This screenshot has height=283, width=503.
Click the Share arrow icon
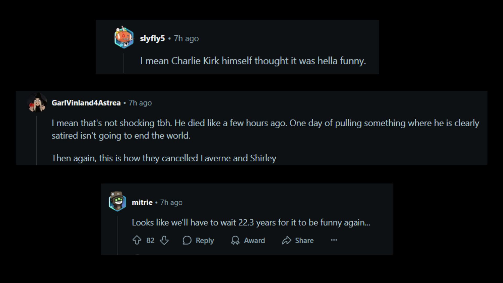pos(287,240)
